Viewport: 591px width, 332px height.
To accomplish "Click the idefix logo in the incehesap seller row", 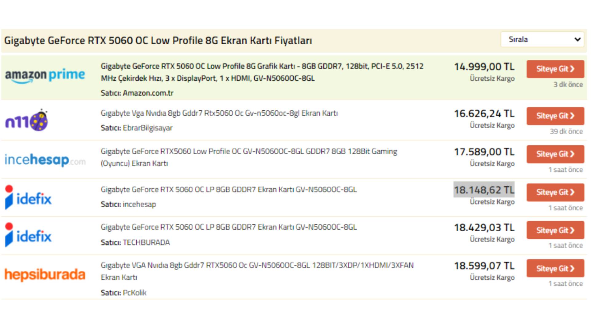I will pos(28,198).
